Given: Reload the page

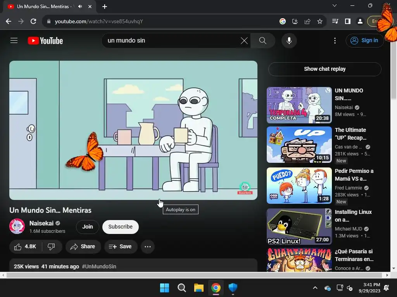Looking at the screenshot, I should [33, 22].
